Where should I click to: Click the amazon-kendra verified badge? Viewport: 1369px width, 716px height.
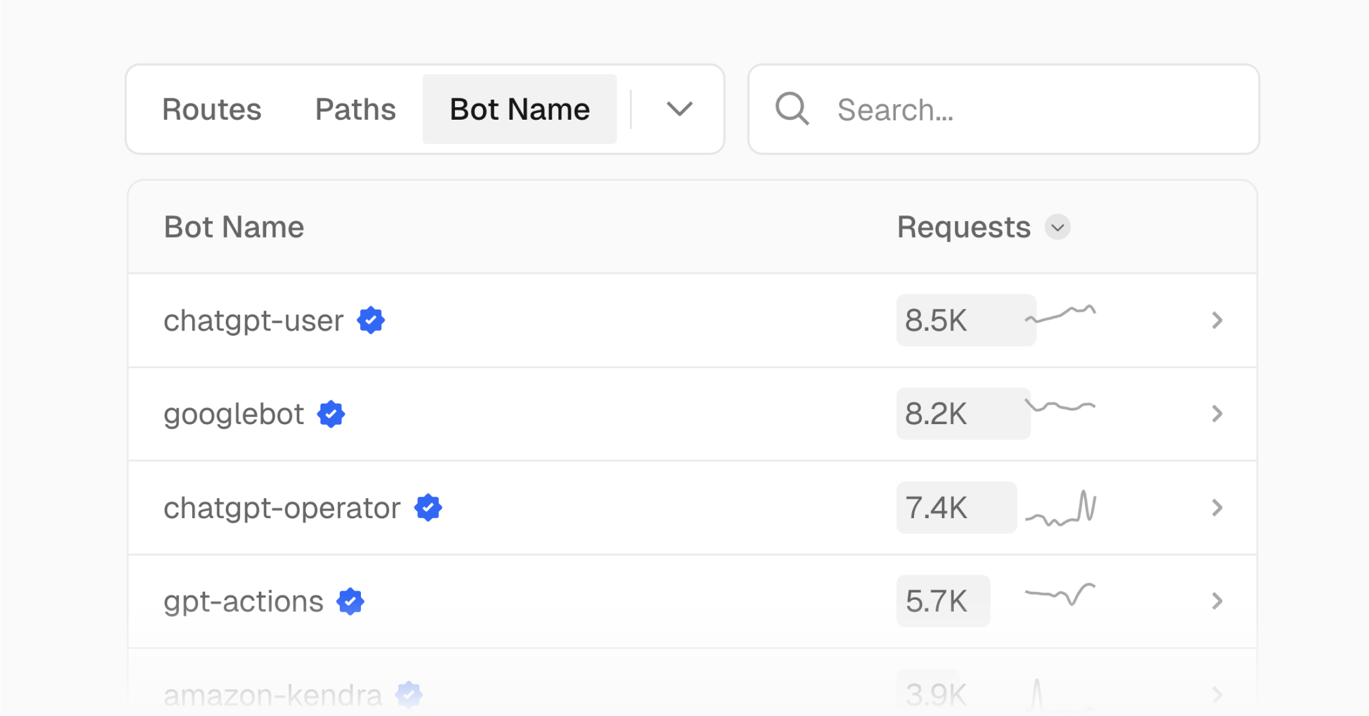pos(409,694)
